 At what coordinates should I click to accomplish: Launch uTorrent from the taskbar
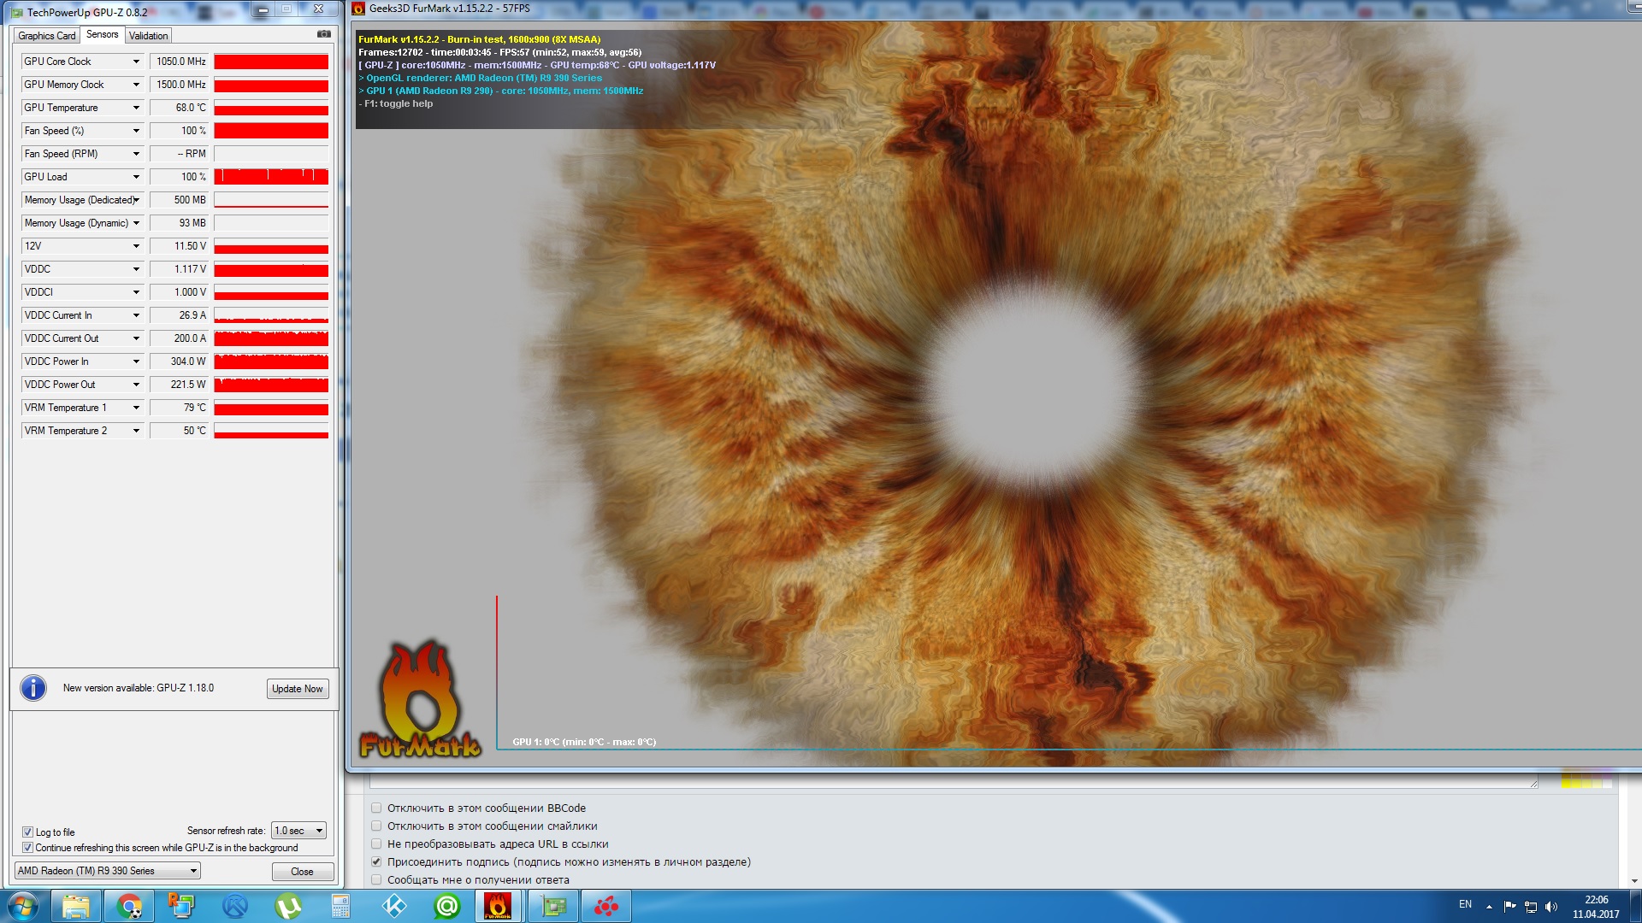coord(288,906)
